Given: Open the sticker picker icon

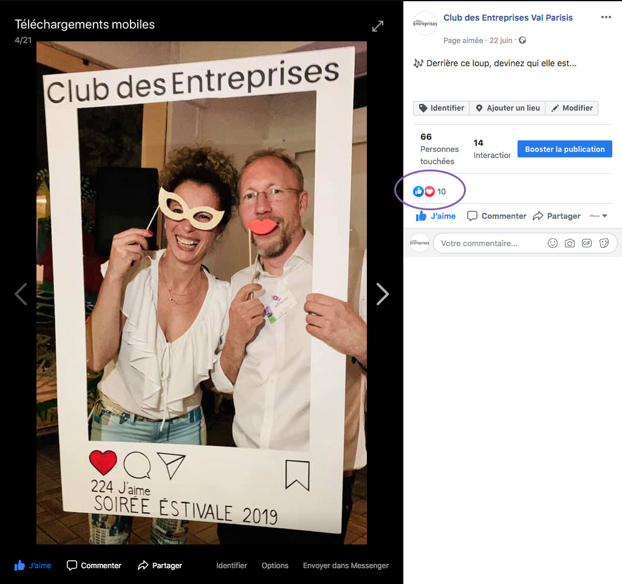Looking at the screenshot, I should [x=604, y=243].
